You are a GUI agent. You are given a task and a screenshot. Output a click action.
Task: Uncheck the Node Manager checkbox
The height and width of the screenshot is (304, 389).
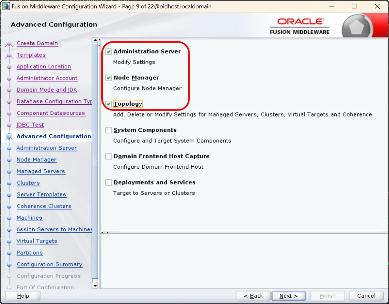[109, 78]
